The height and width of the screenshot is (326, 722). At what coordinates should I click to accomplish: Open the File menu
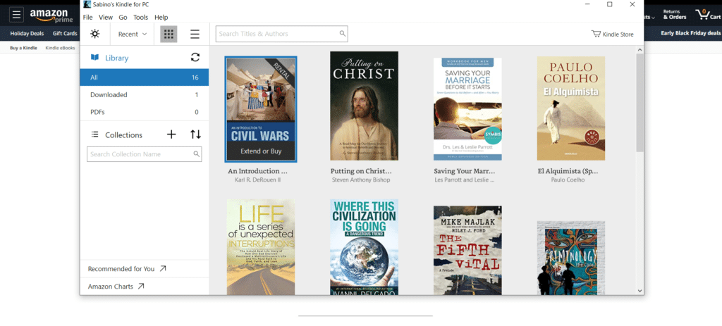tap(87, 18)
